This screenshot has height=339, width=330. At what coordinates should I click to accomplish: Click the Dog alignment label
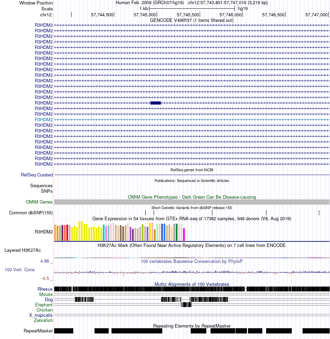click(49, 300)
